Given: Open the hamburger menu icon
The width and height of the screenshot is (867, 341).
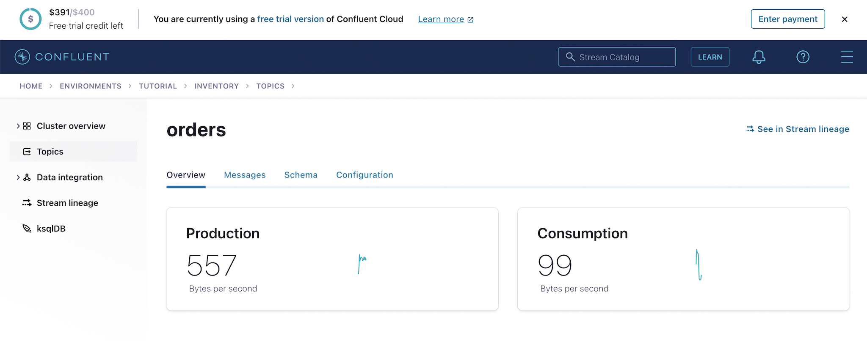Looking at the screenshot, I should (847, 57).
